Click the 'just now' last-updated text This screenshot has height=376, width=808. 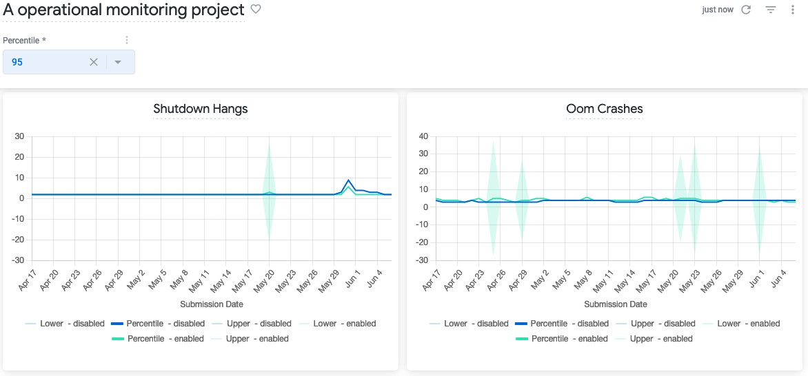click(x=717, y=10)
